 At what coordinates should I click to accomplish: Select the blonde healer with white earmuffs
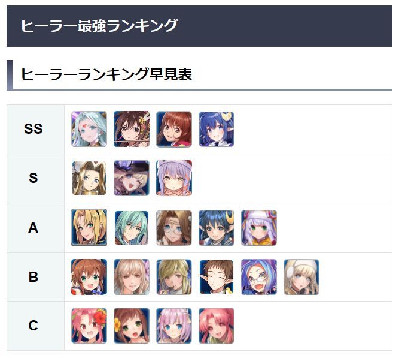click(301, 277)
